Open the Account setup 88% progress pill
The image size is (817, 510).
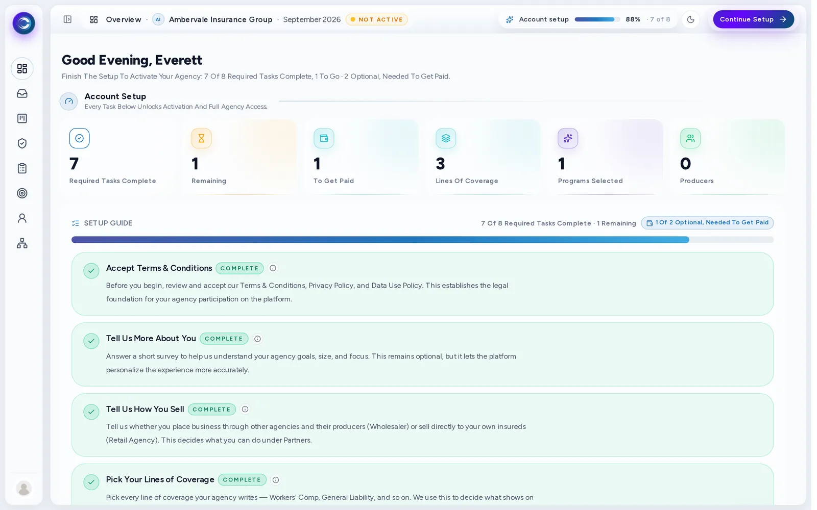pos(588,19)
